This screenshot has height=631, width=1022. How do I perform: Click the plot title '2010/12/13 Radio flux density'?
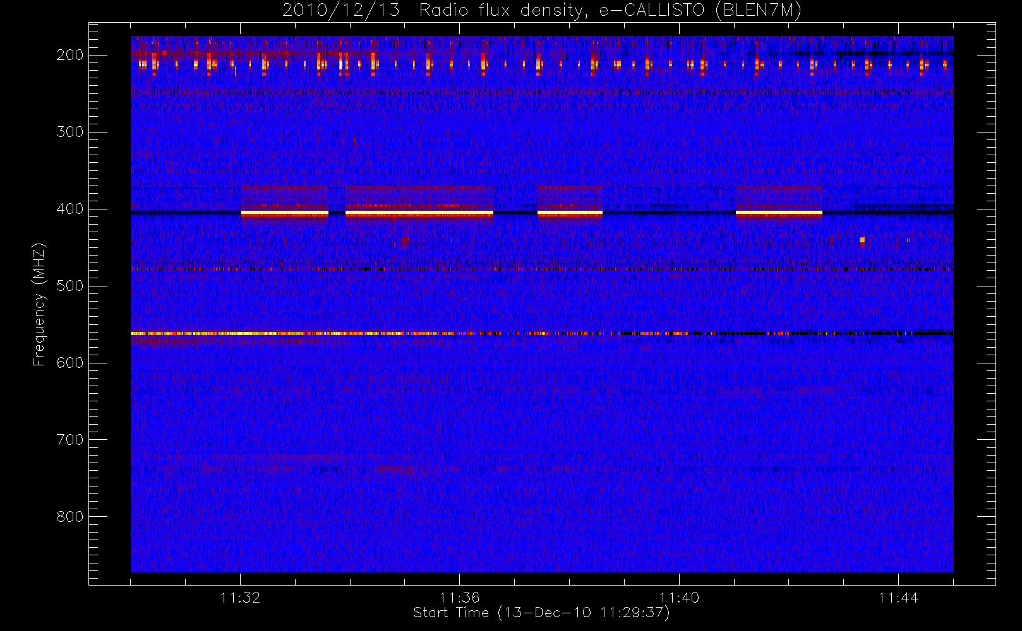click(541, 11)
